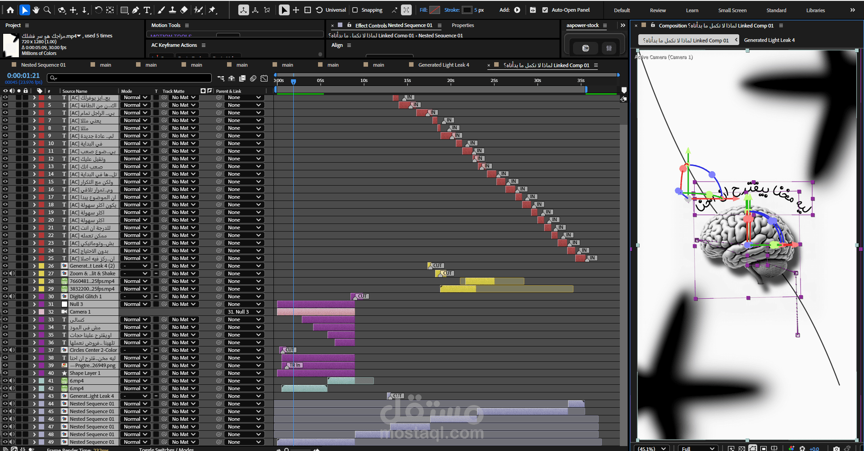
Task: Select the Type tool
Action: [x=147, y=10]
